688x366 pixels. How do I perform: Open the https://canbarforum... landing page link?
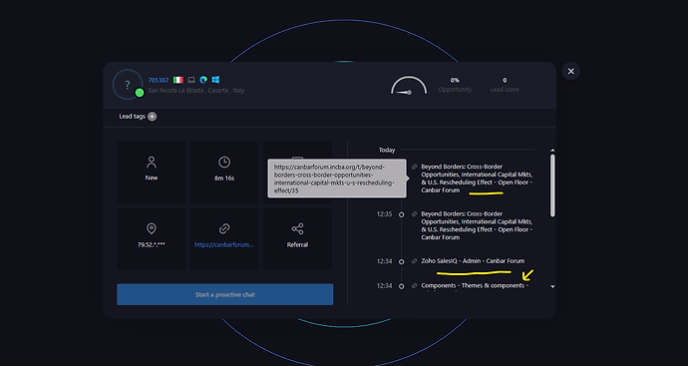coord(223,245)
